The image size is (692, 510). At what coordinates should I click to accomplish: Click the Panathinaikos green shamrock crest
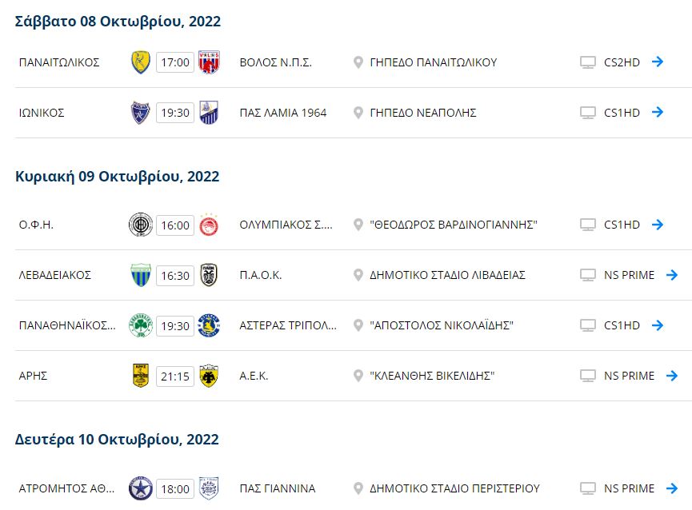[141, 326]
